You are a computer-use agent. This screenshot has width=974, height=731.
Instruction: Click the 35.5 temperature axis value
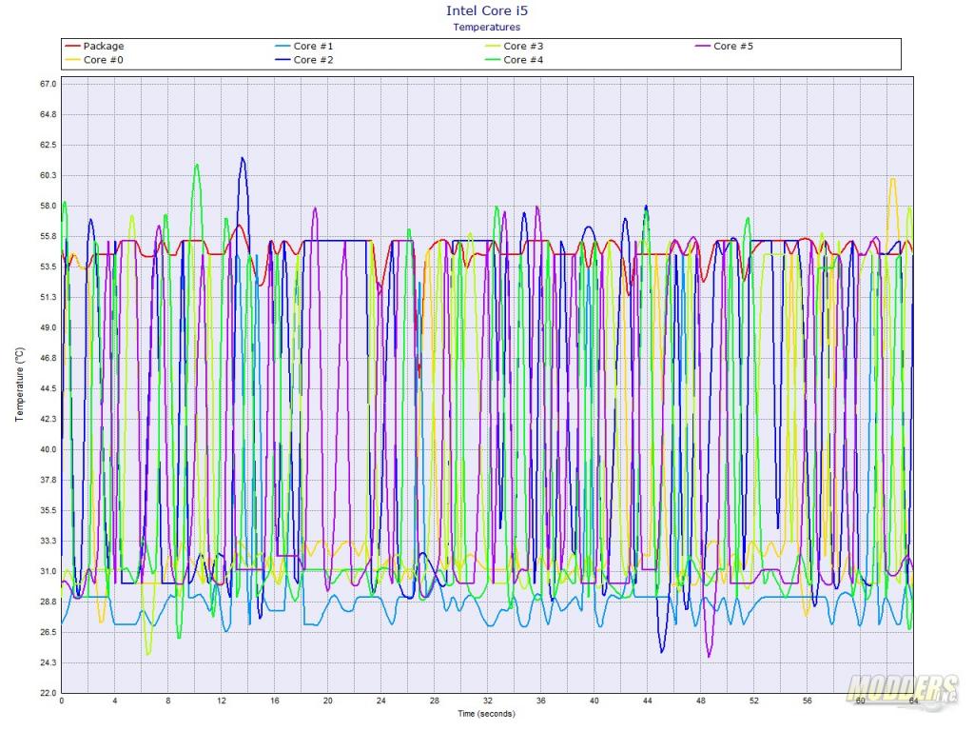click(x=48, y=510)
